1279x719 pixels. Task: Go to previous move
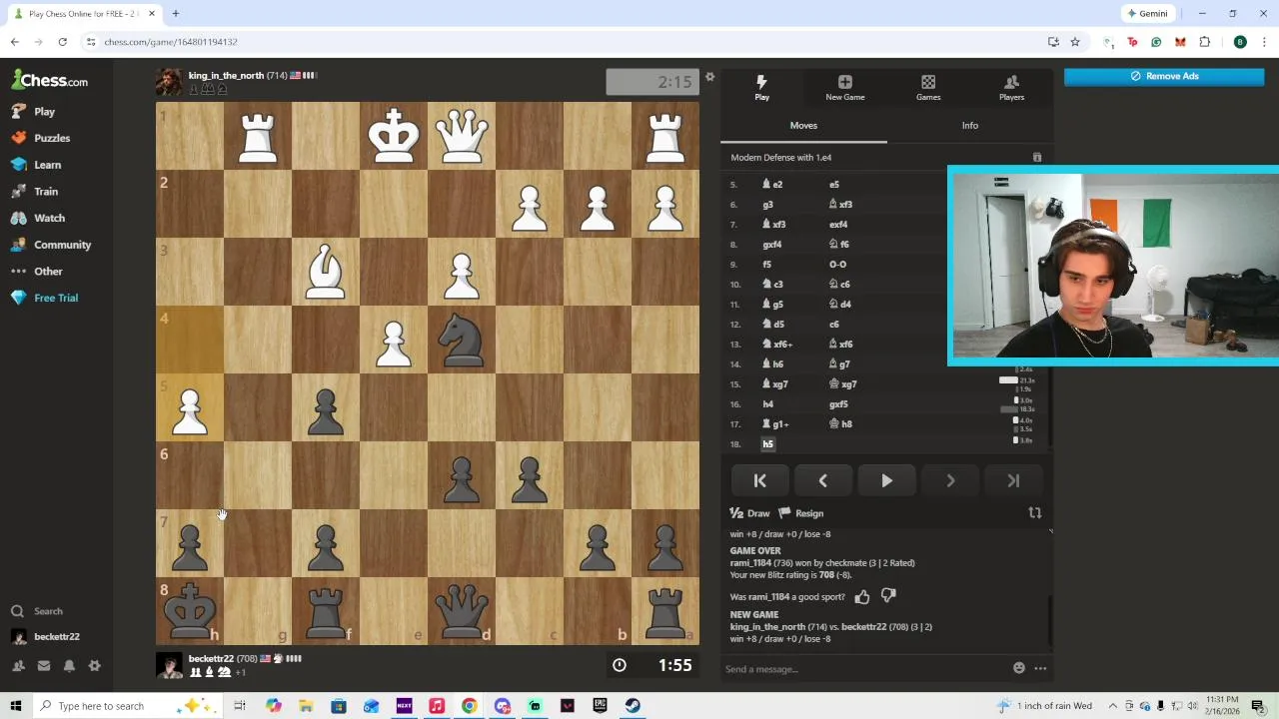[x=822, y=481]
